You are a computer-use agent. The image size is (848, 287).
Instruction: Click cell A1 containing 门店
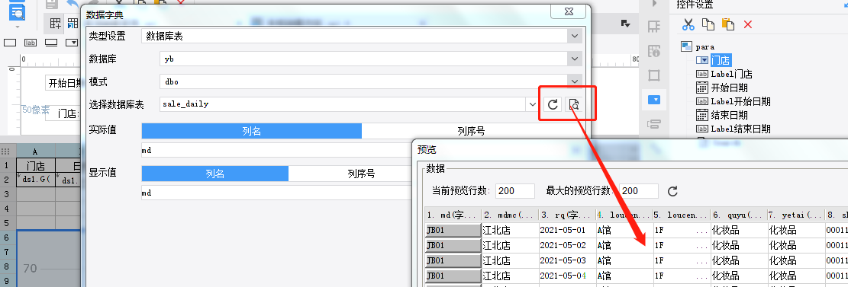[x=36, y=166]
